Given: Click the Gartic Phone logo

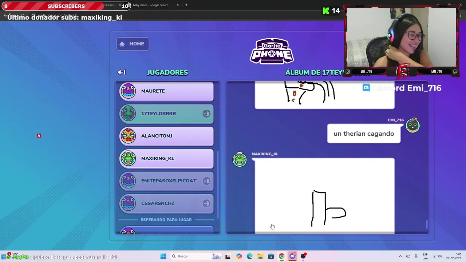Looking at the screenshot, I should (272, 51).
